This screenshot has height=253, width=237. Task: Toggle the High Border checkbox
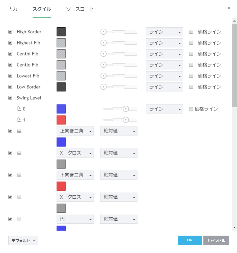10,32
